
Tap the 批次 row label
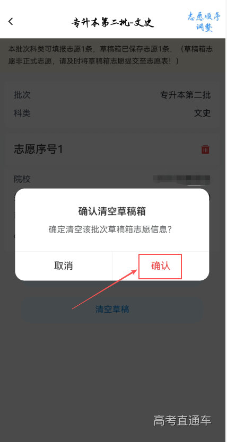22,95
